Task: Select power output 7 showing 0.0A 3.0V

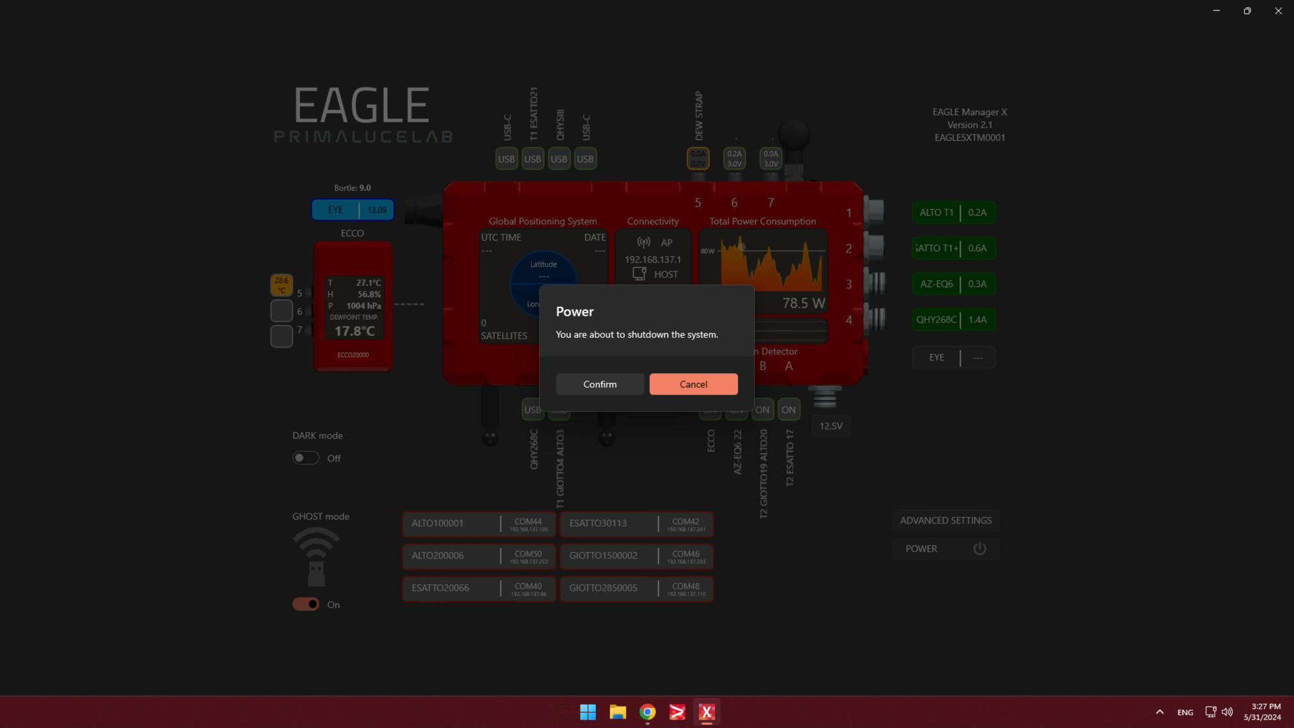Action: 771,159
